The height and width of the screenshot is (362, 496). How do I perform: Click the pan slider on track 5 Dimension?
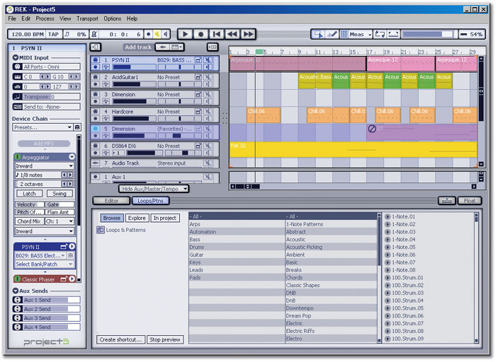180,136
